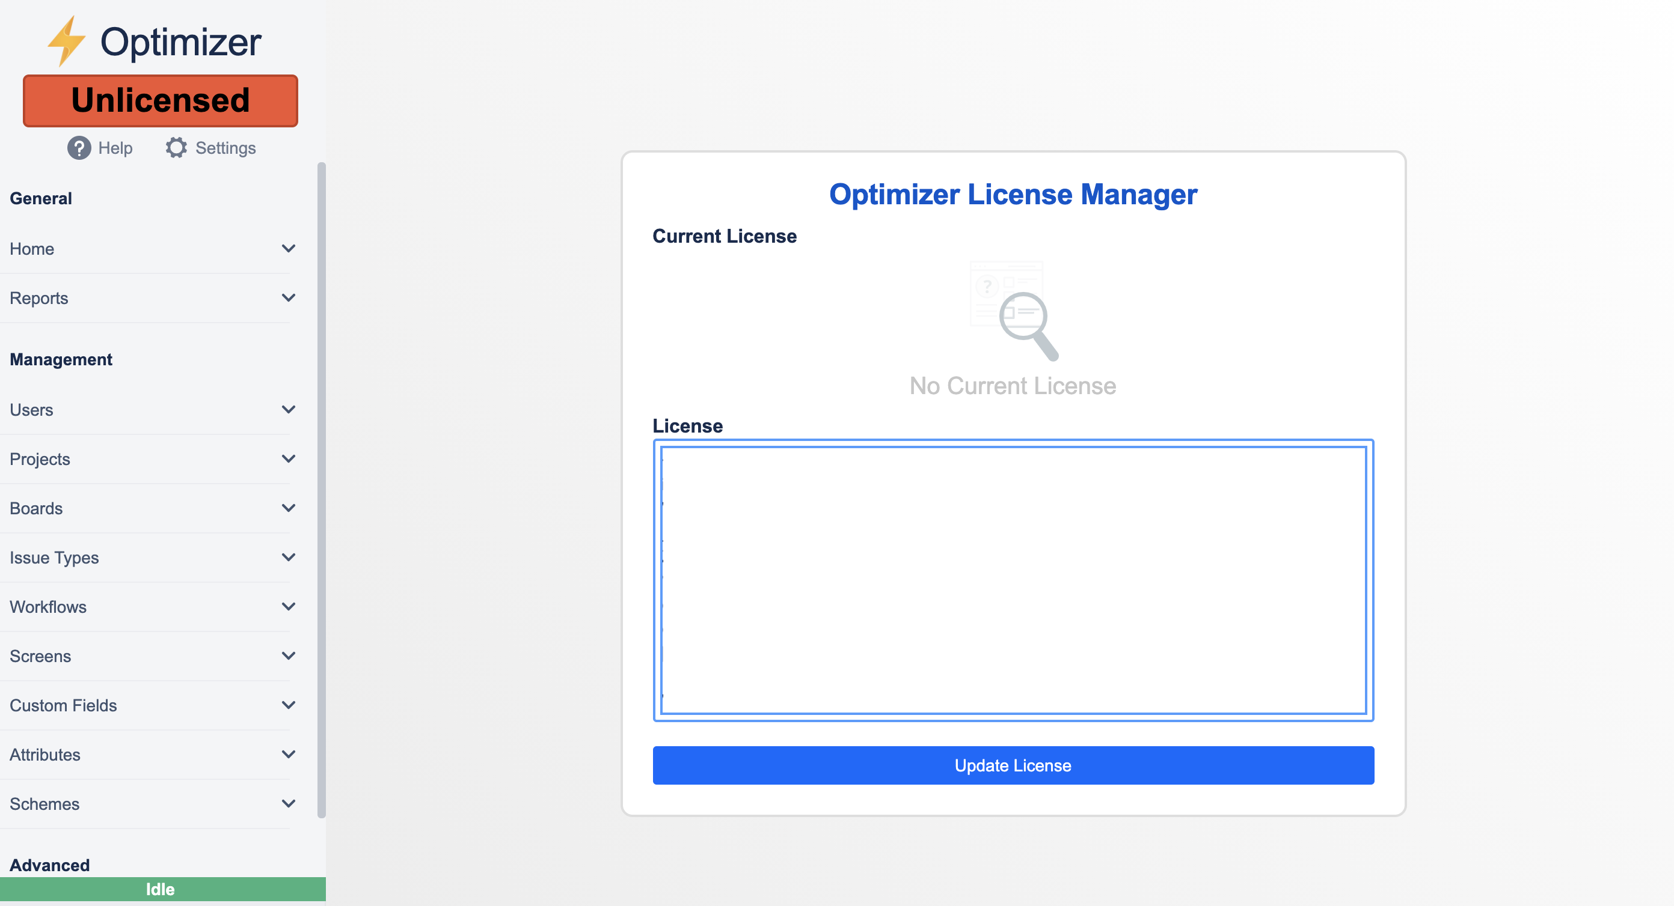Click the sidebar vertical scrollbar
Viewport: 1674px width, 906px height.
click(x=321, y=490)
